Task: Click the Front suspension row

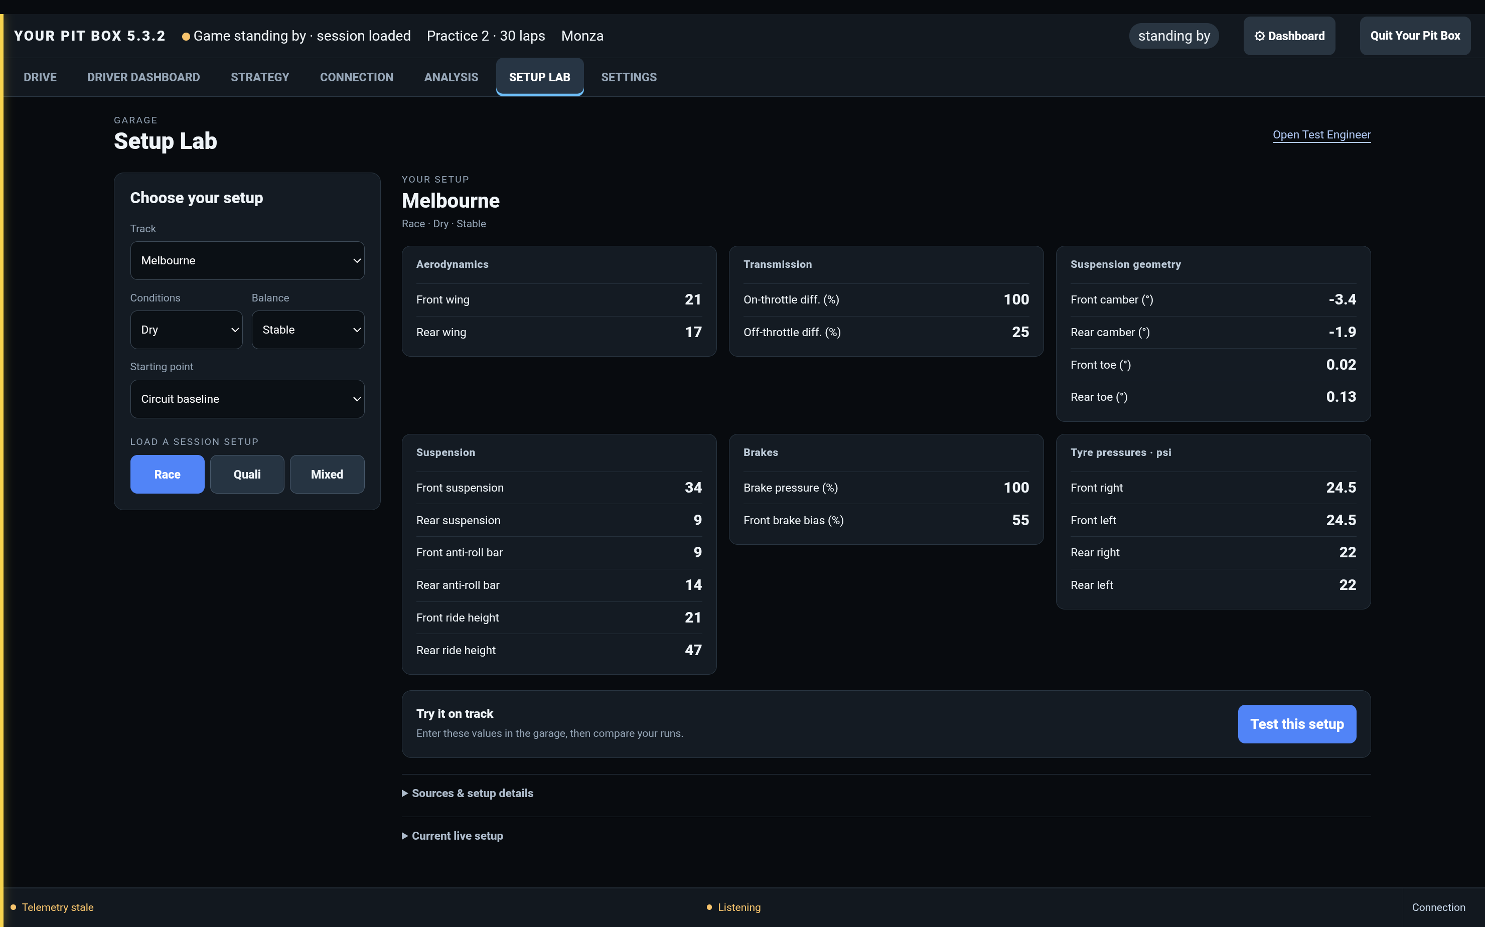Action: tap(558, 488)
